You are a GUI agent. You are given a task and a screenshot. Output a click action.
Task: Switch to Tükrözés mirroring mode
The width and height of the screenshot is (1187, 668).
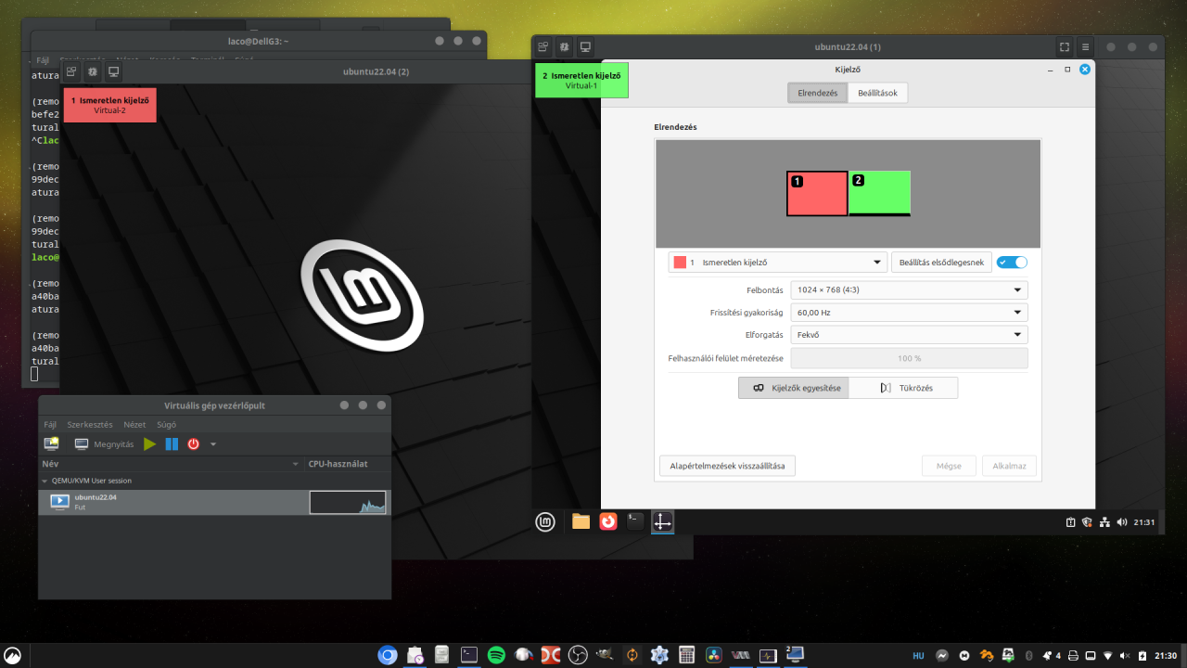[903, 388]
